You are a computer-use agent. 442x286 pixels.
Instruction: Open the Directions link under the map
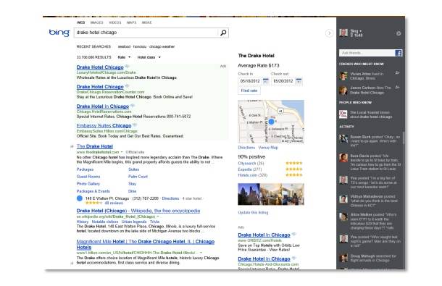tap(246, 148)
